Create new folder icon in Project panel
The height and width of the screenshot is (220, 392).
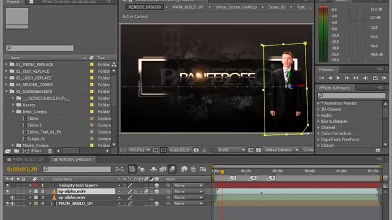click(17, 151)
